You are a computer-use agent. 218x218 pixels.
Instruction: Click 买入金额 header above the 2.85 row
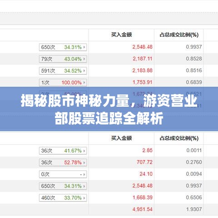(121, 138)
